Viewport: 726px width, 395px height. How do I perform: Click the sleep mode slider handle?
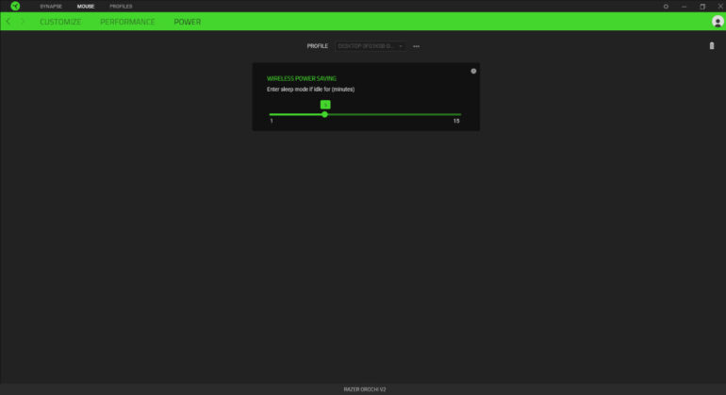[324, 114]
